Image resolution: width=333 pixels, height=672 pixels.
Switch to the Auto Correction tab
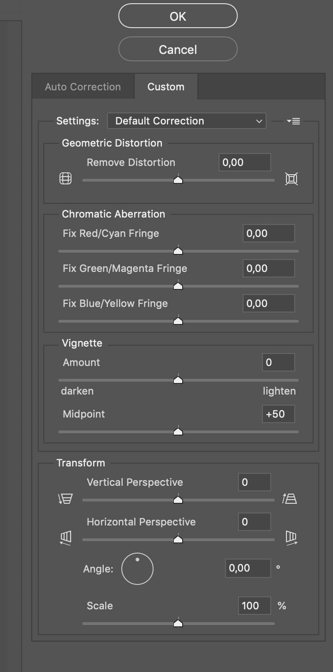click(x=83, y=87)
